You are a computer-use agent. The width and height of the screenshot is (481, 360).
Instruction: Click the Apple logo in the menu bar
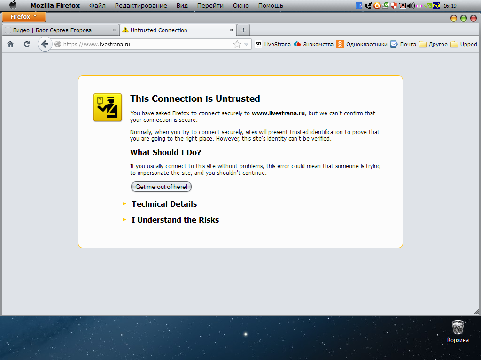point(13,6)
